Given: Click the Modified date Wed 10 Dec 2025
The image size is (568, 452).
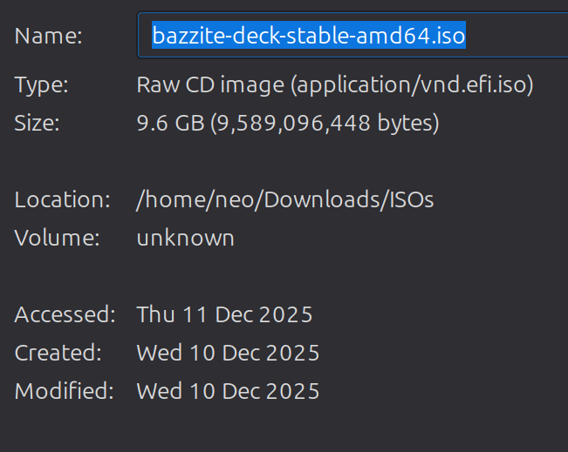Looking at the screenshot, I should point(228,391).
